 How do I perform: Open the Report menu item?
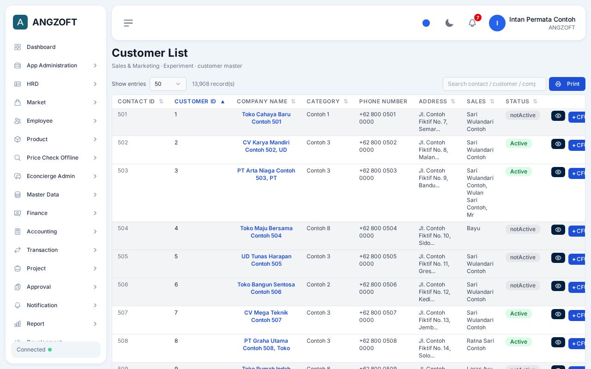click(x=56, y=324)
